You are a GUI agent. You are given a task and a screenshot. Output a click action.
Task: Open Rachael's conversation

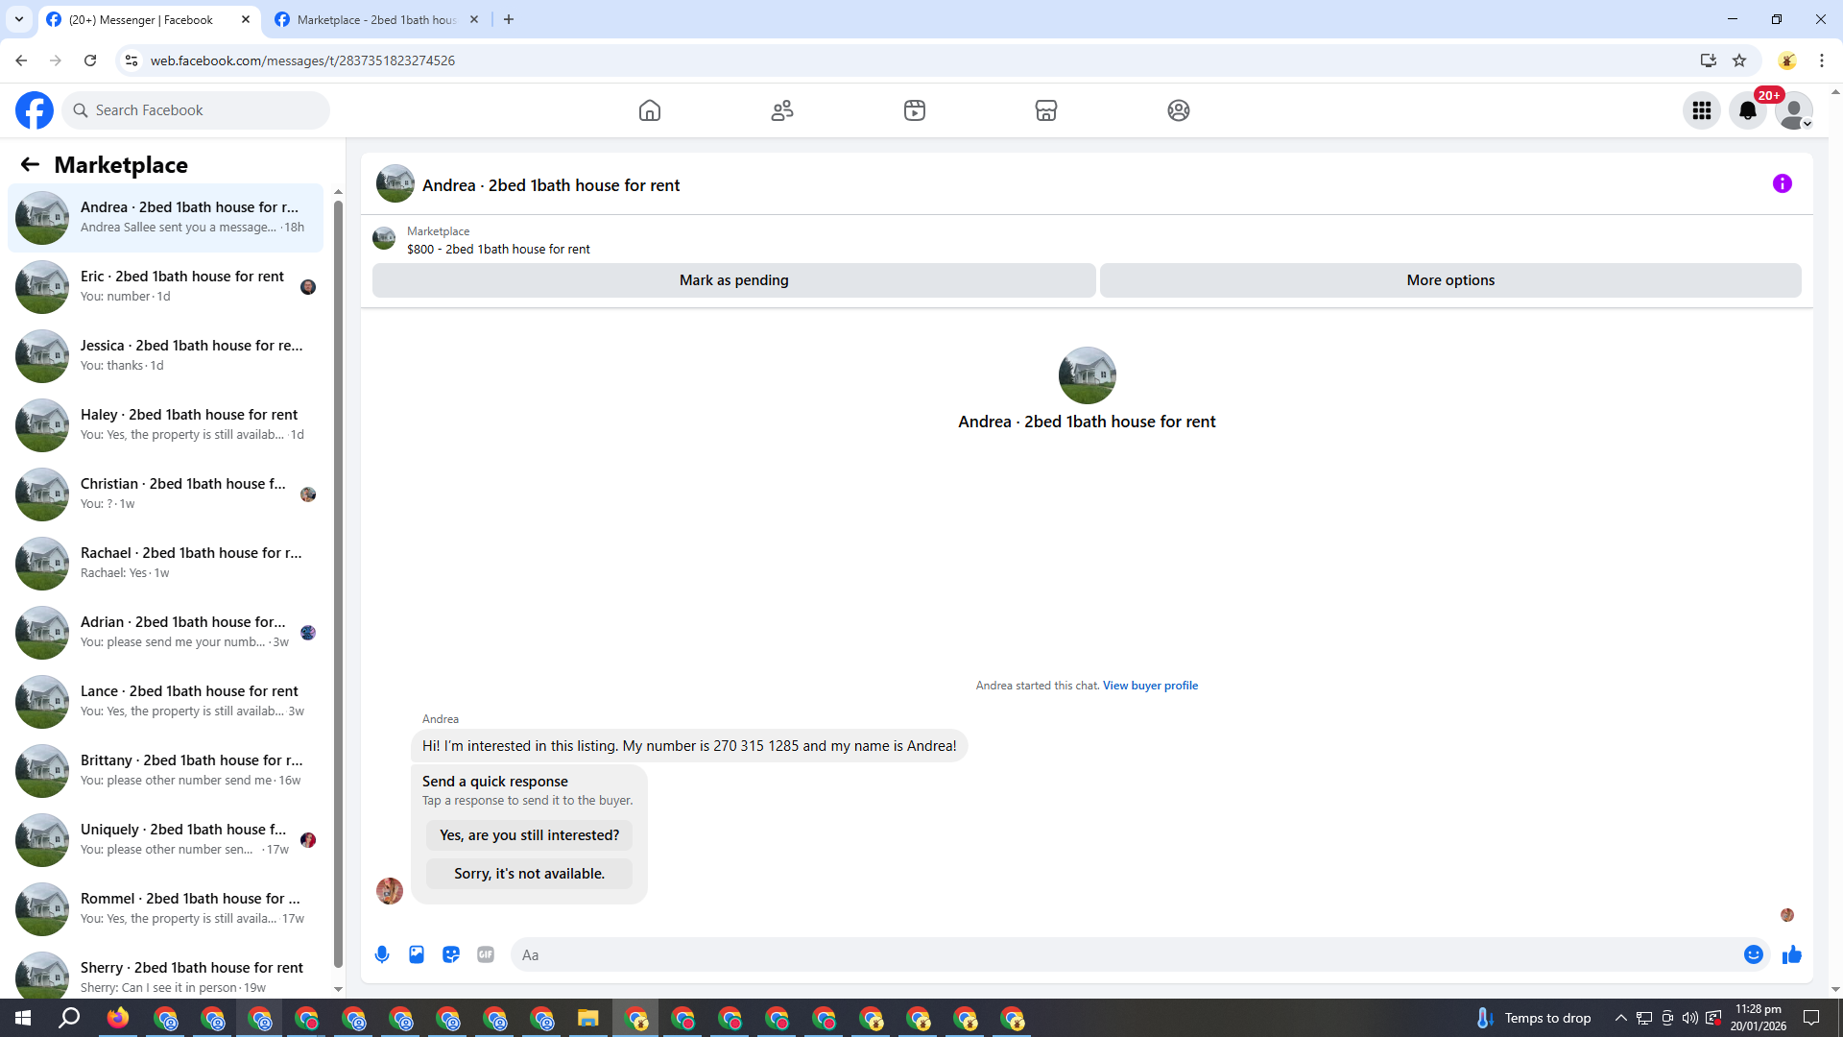click(x=165, y=563)
